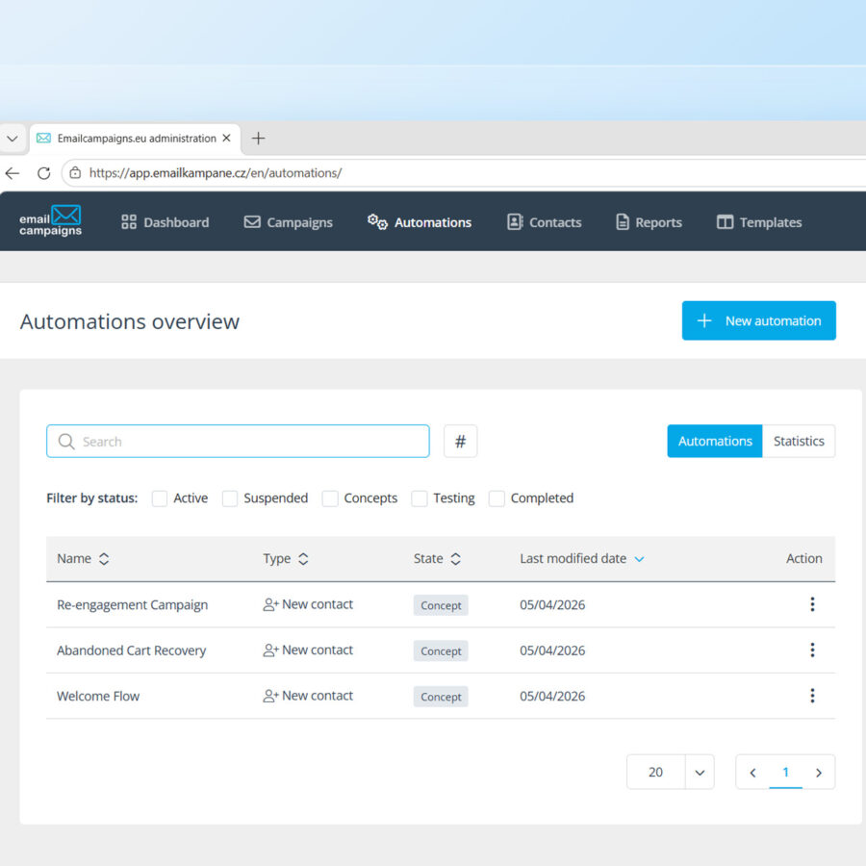866x866 pixels.
Task: Open actions menu for Re-engagement Campaign
Action: [x=812, y=604]
